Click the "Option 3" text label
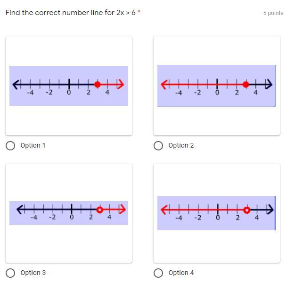This screenshot has width=286, height=290. (x=33, y=273)
